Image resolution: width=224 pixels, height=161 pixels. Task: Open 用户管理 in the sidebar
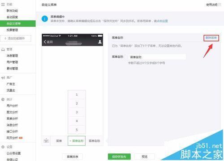coord(12,62)
